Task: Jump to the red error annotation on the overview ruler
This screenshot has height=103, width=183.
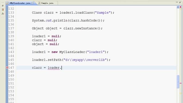Action: (x=180, y=83)
